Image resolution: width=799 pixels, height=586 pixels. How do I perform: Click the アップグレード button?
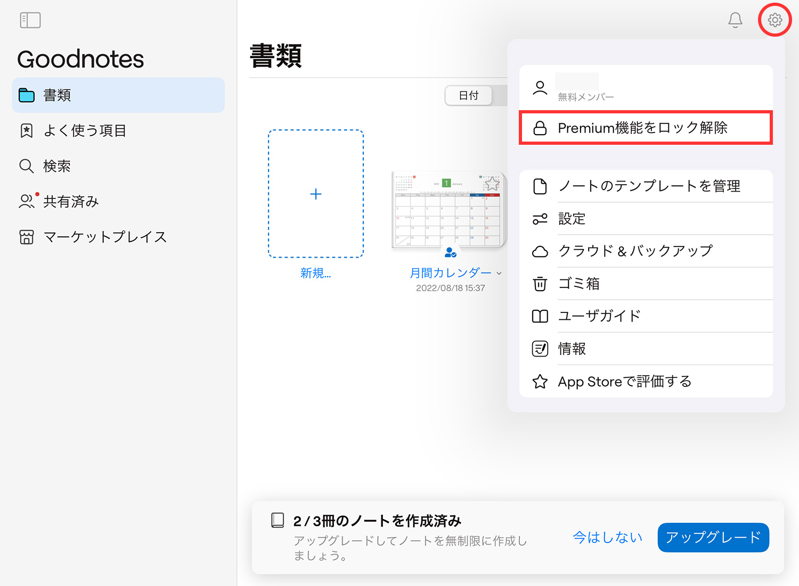tap(713, 538)
